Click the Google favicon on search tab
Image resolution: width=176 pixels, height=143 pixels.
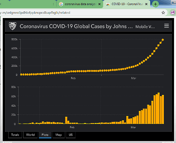(61, 4)
